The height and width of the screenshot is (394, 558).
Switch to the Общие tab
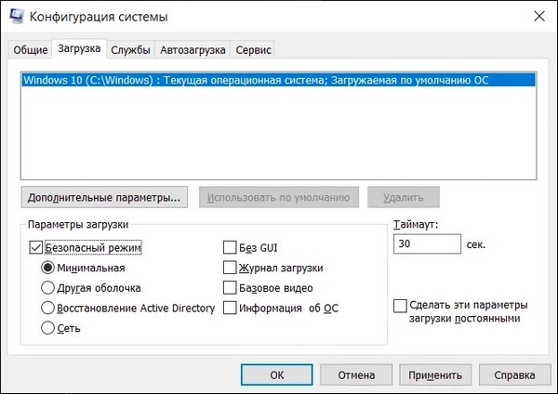pyautogui.click(x=28, y=49)
